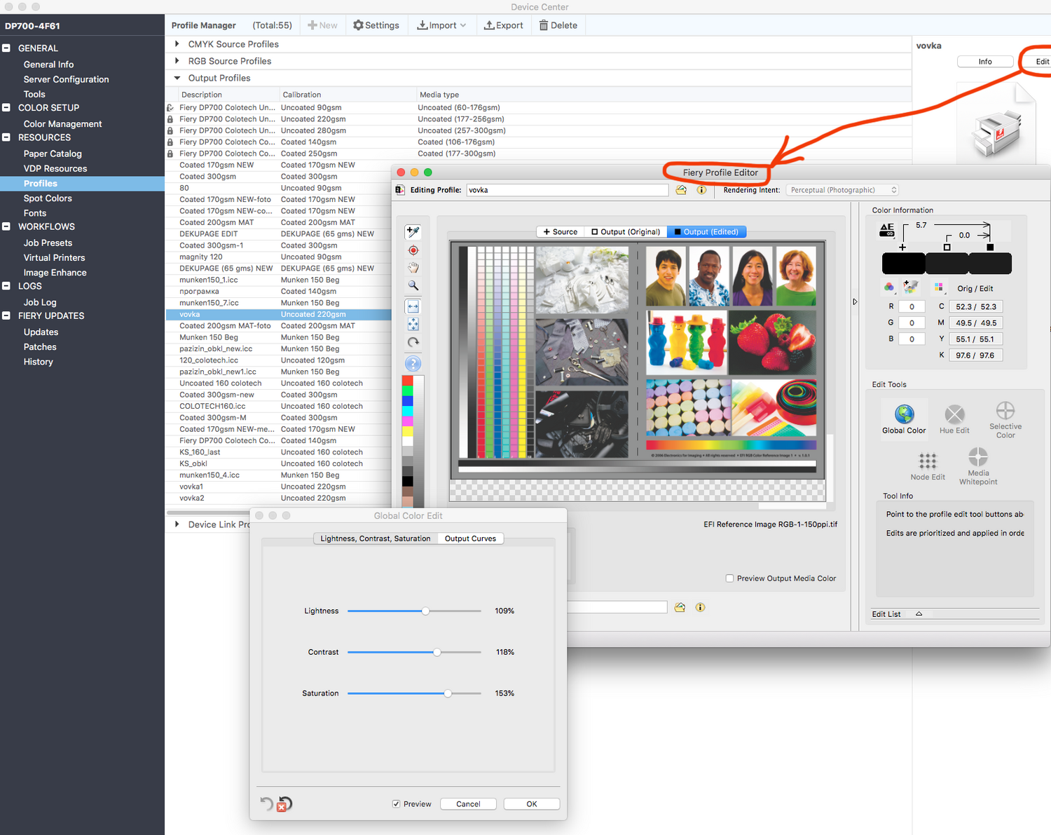This screenshot has height=835, width=1051.
Task: Click the fit-to-width view icon
Action: click(413, 306)
